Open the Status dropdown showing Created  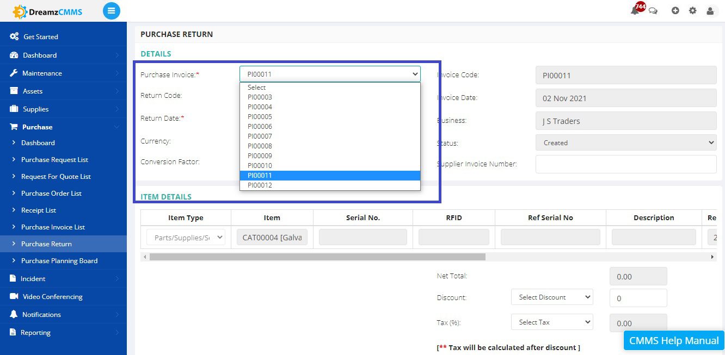point(626,142)
